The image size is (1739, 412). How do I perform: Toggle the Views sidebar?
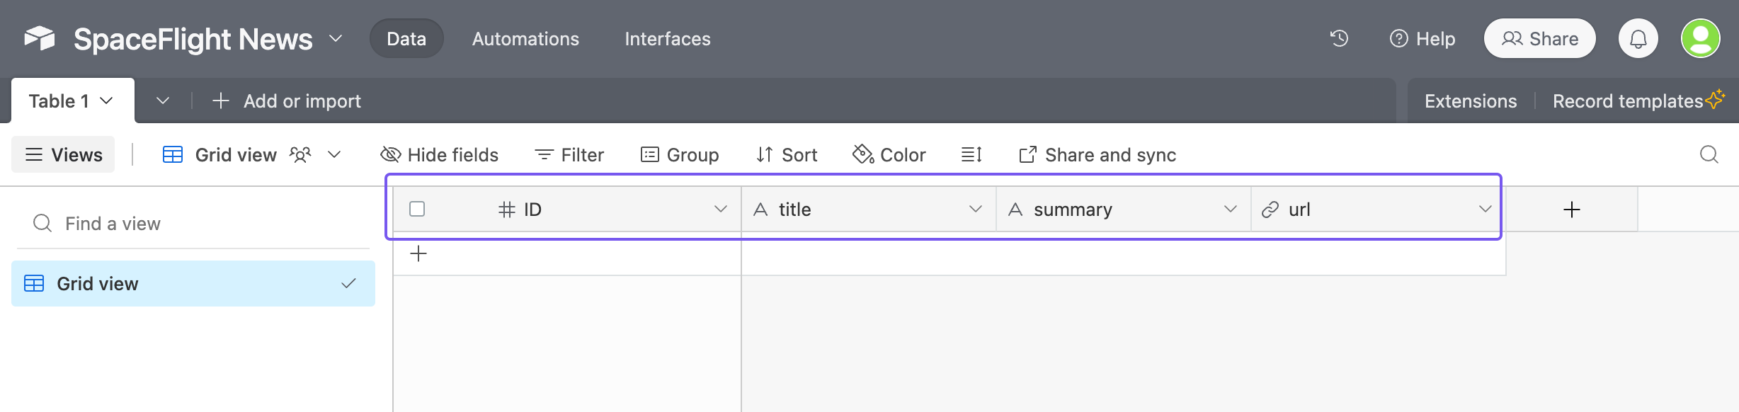point(63,154)
